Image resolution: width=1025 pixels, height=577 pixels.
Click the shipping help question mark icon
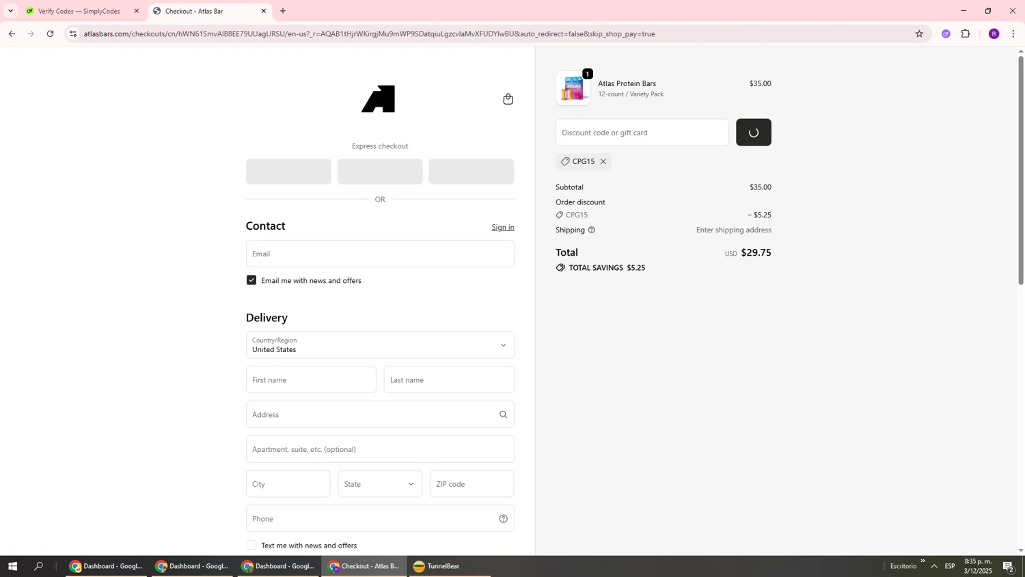coord(592,230)
